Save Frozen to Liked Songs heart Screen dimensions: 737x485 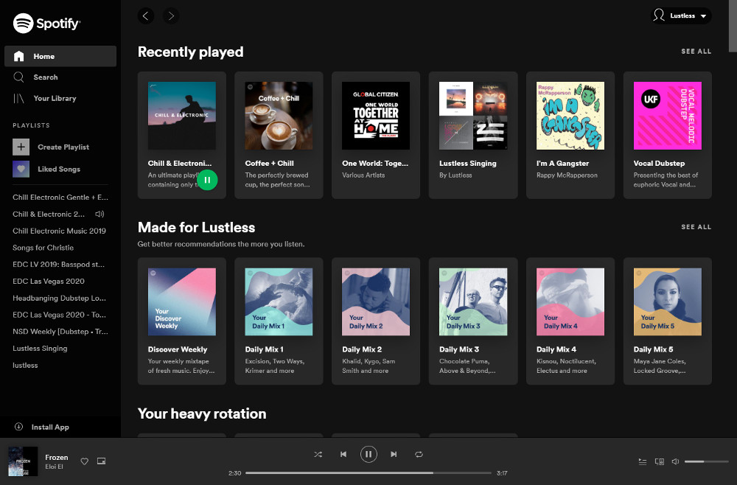point(85,461)
